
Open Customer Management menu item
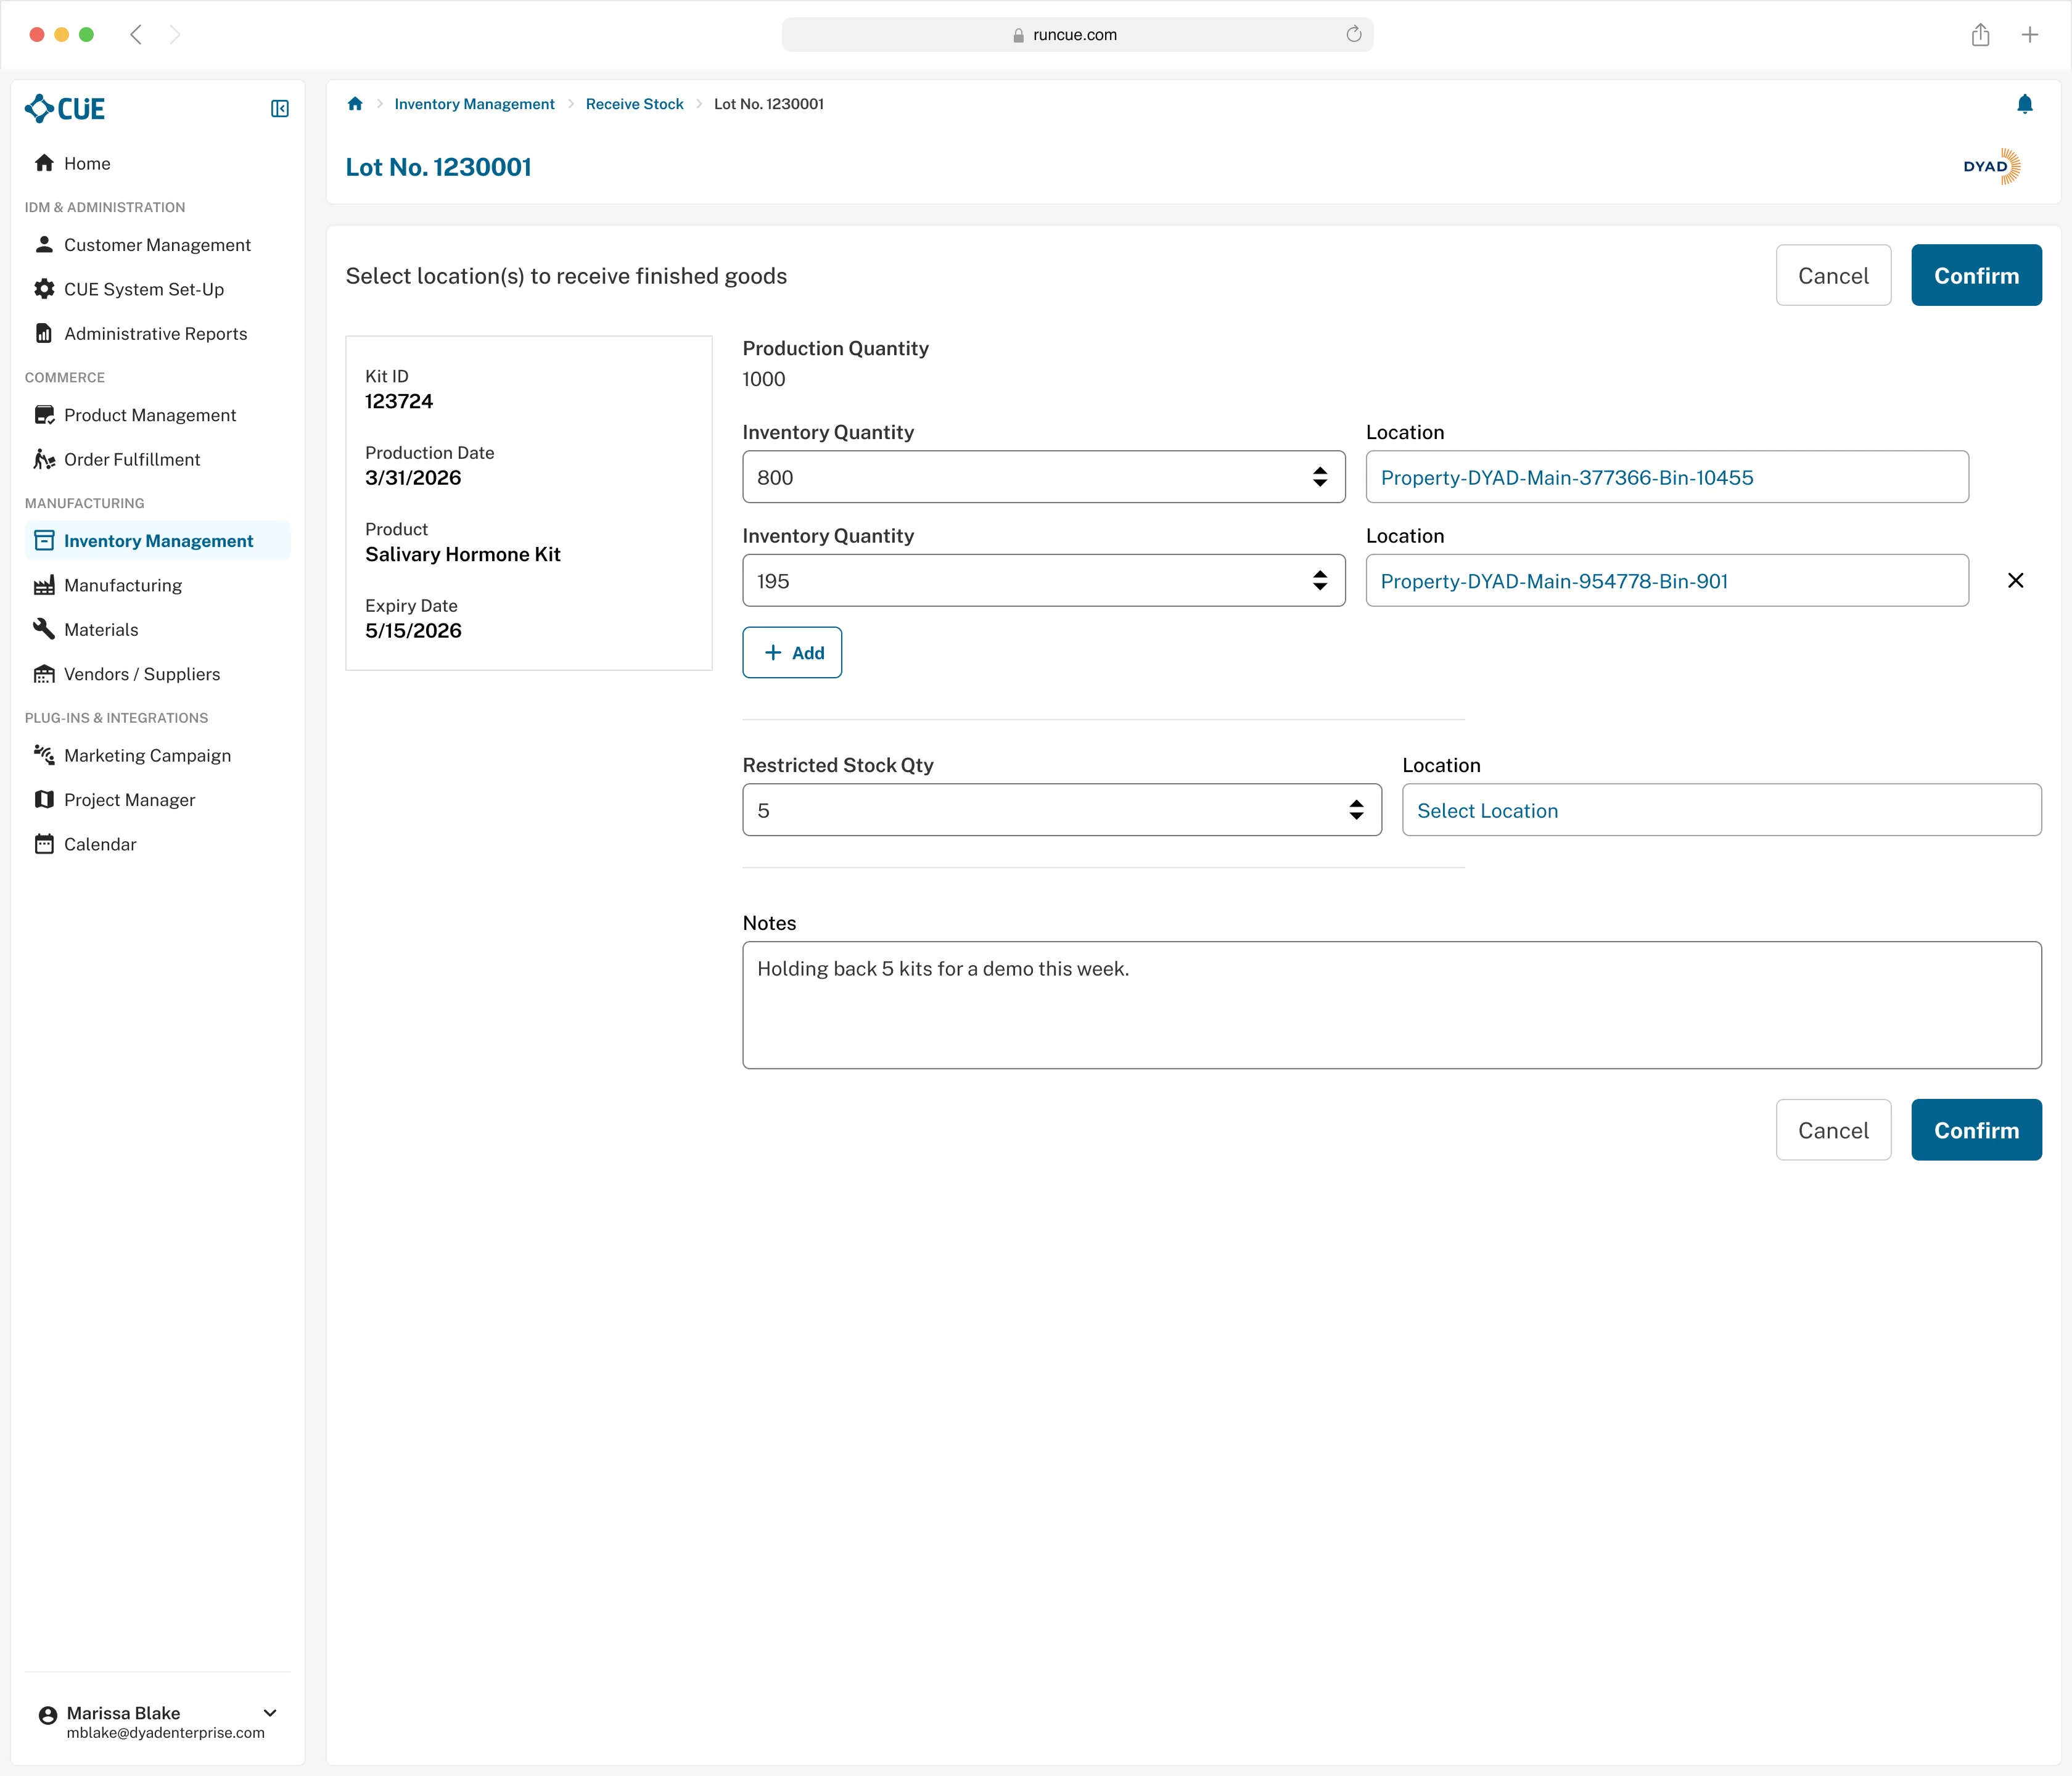[x=157, y=244]
